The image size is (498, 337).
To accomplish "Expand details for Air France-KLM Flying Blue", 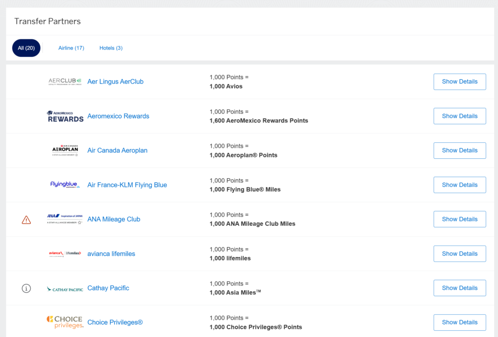I will pyautogui.click(x=459, y=185).
